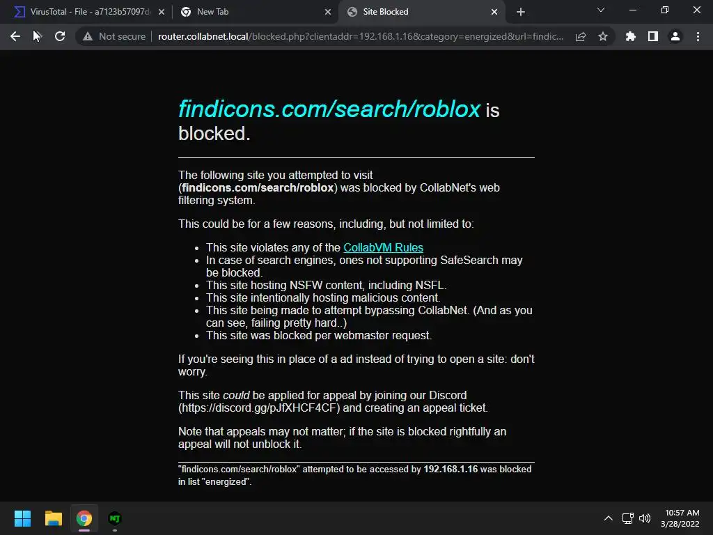
Task: Click the 'Not secure' label text
Action: coord(123,36)
